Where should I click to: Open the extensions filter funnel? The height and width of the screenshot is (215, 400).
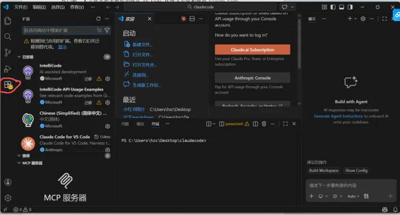pos(107,30)
